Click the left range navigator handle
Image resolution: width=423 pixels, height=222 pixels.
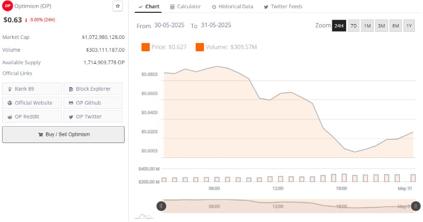pos(162,206)
